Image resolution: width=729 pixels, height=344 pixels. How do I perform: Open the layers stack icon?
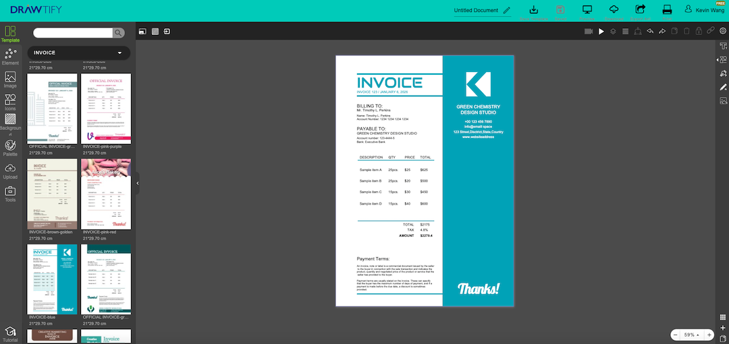(x=613, y=32)
